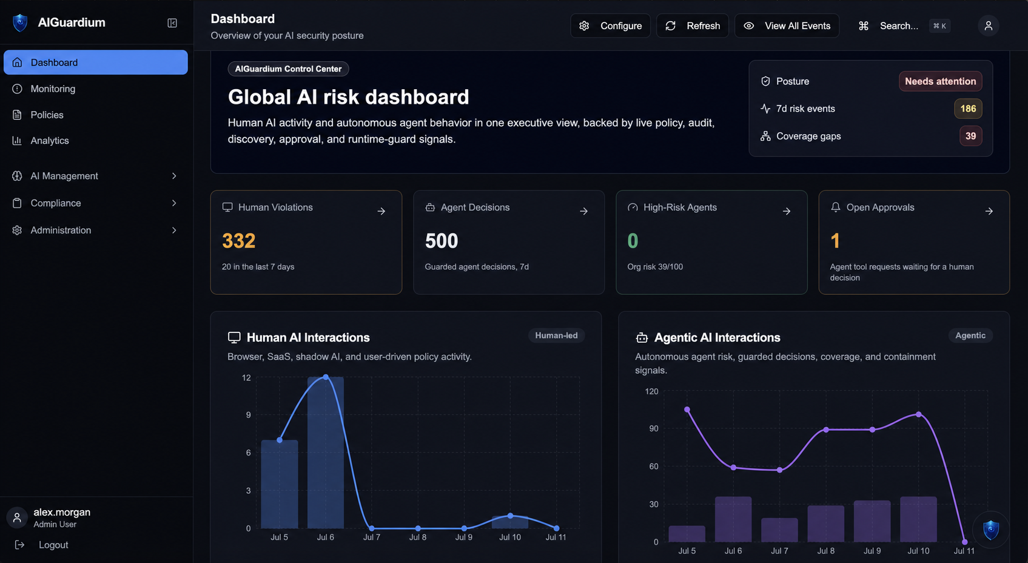
Task: Click the logout arrow icon
Action: 19,545
